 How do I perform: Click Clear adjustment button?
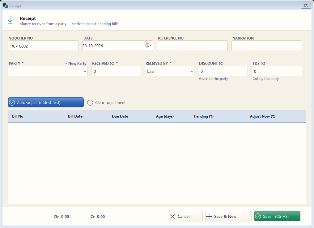[106, 102]
